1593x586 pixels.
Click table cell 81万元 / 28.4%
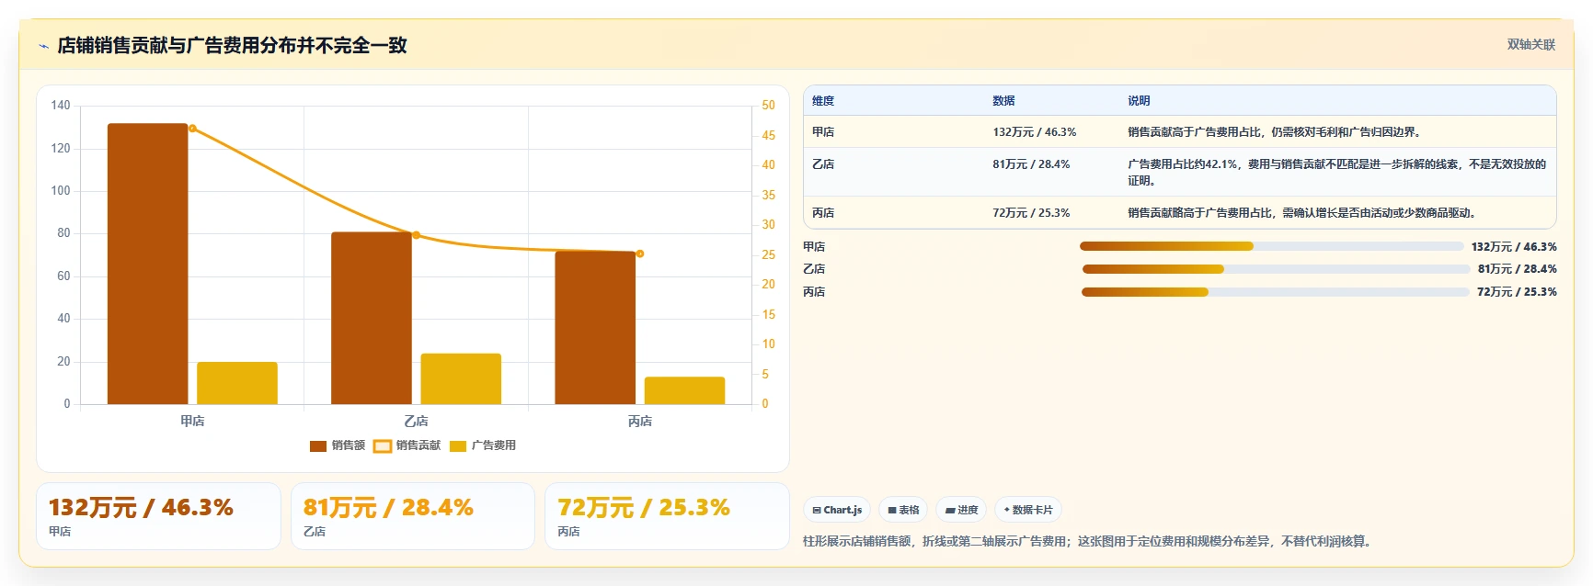tap(1031, 164)
